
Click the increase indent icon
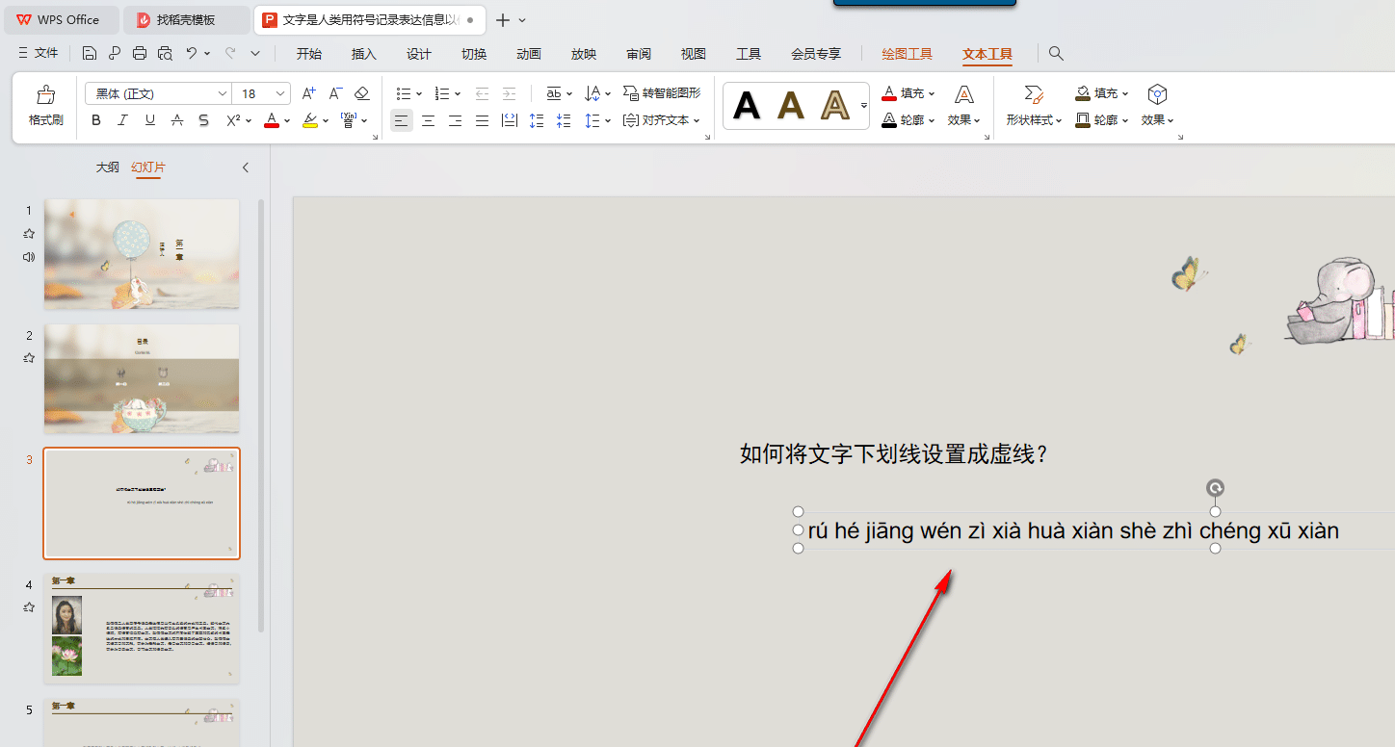(509, 93)
